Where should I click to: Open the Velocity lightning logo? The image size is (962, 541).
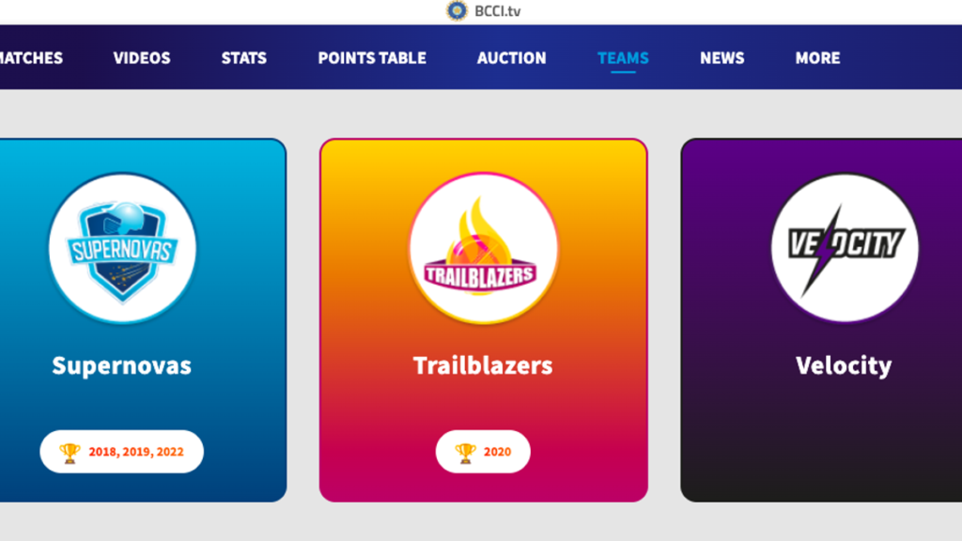point(845,248)
